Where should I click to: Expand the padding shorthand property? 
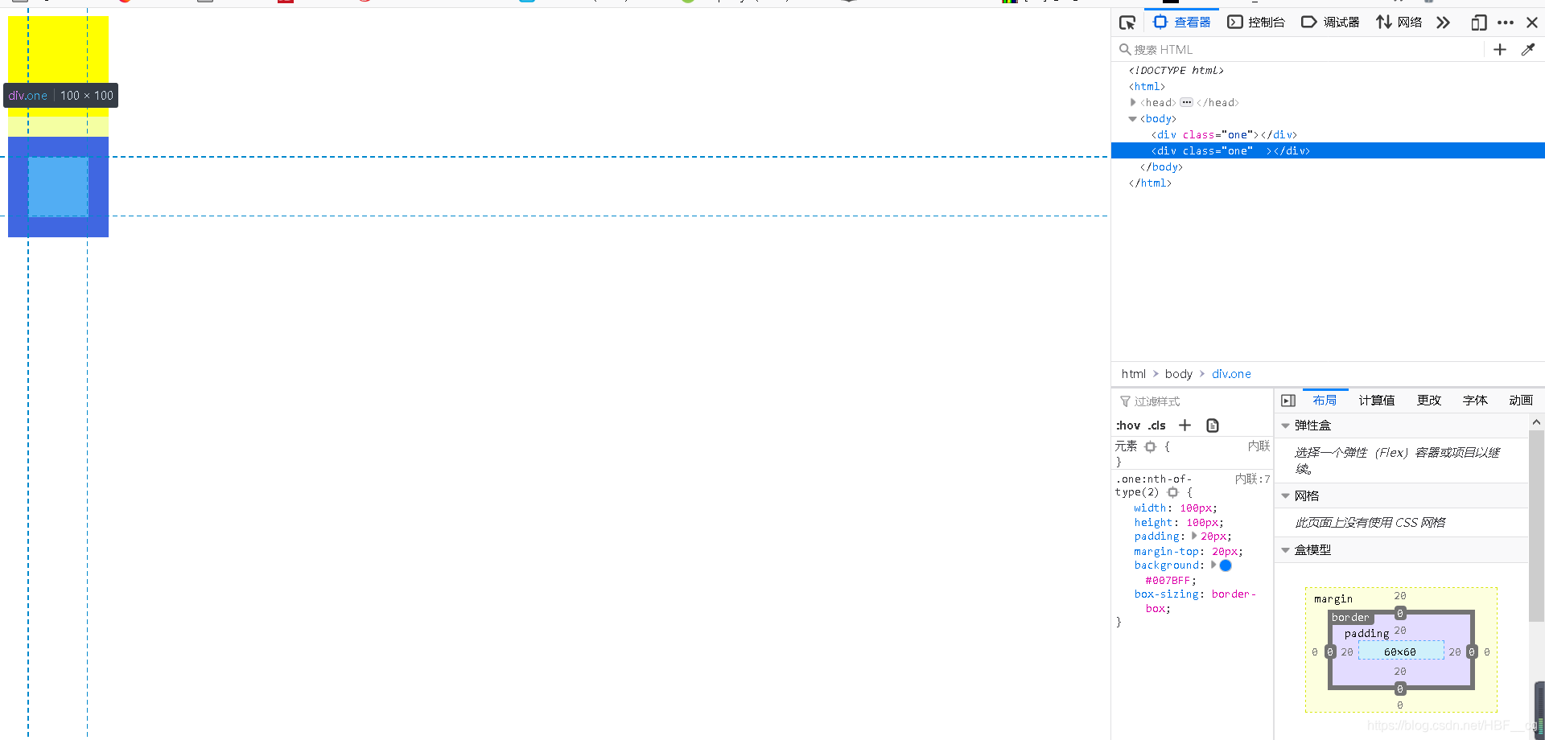coord(1194,536)
